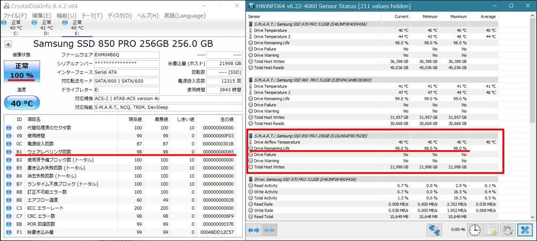Click the HWiNFO64 title bar app icon
Viewport: 537px width, 241px height.
(252, 6)
